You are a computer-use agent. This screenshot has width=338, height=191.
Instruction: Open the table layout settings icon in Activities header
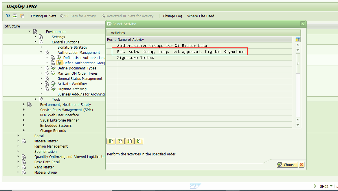coord(298,39)
